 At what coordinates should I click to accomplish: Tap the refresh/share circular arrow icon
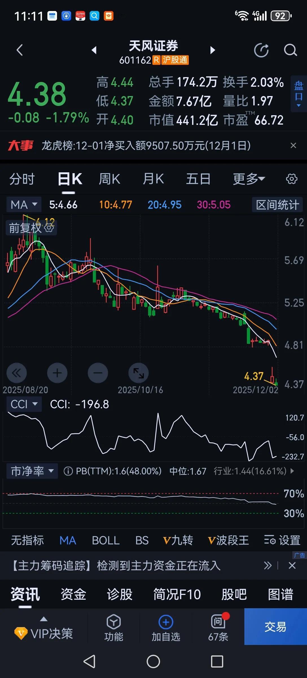(x=261, y=50)
